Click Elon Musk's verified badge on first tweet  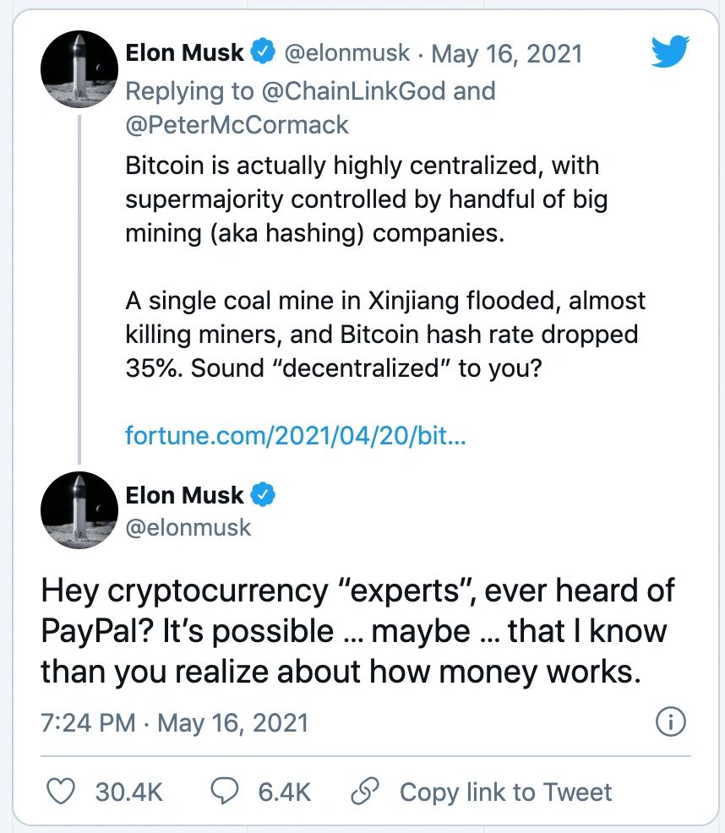pyautogui.click(x=263, y=52)
